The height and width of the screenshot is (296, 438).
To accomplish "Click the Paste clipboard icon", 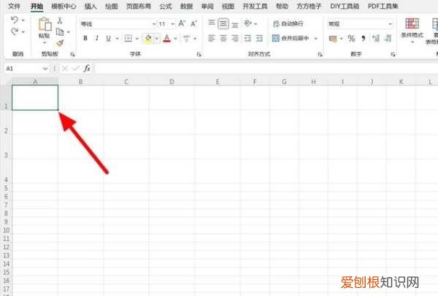I will click(x=45, y=24).
